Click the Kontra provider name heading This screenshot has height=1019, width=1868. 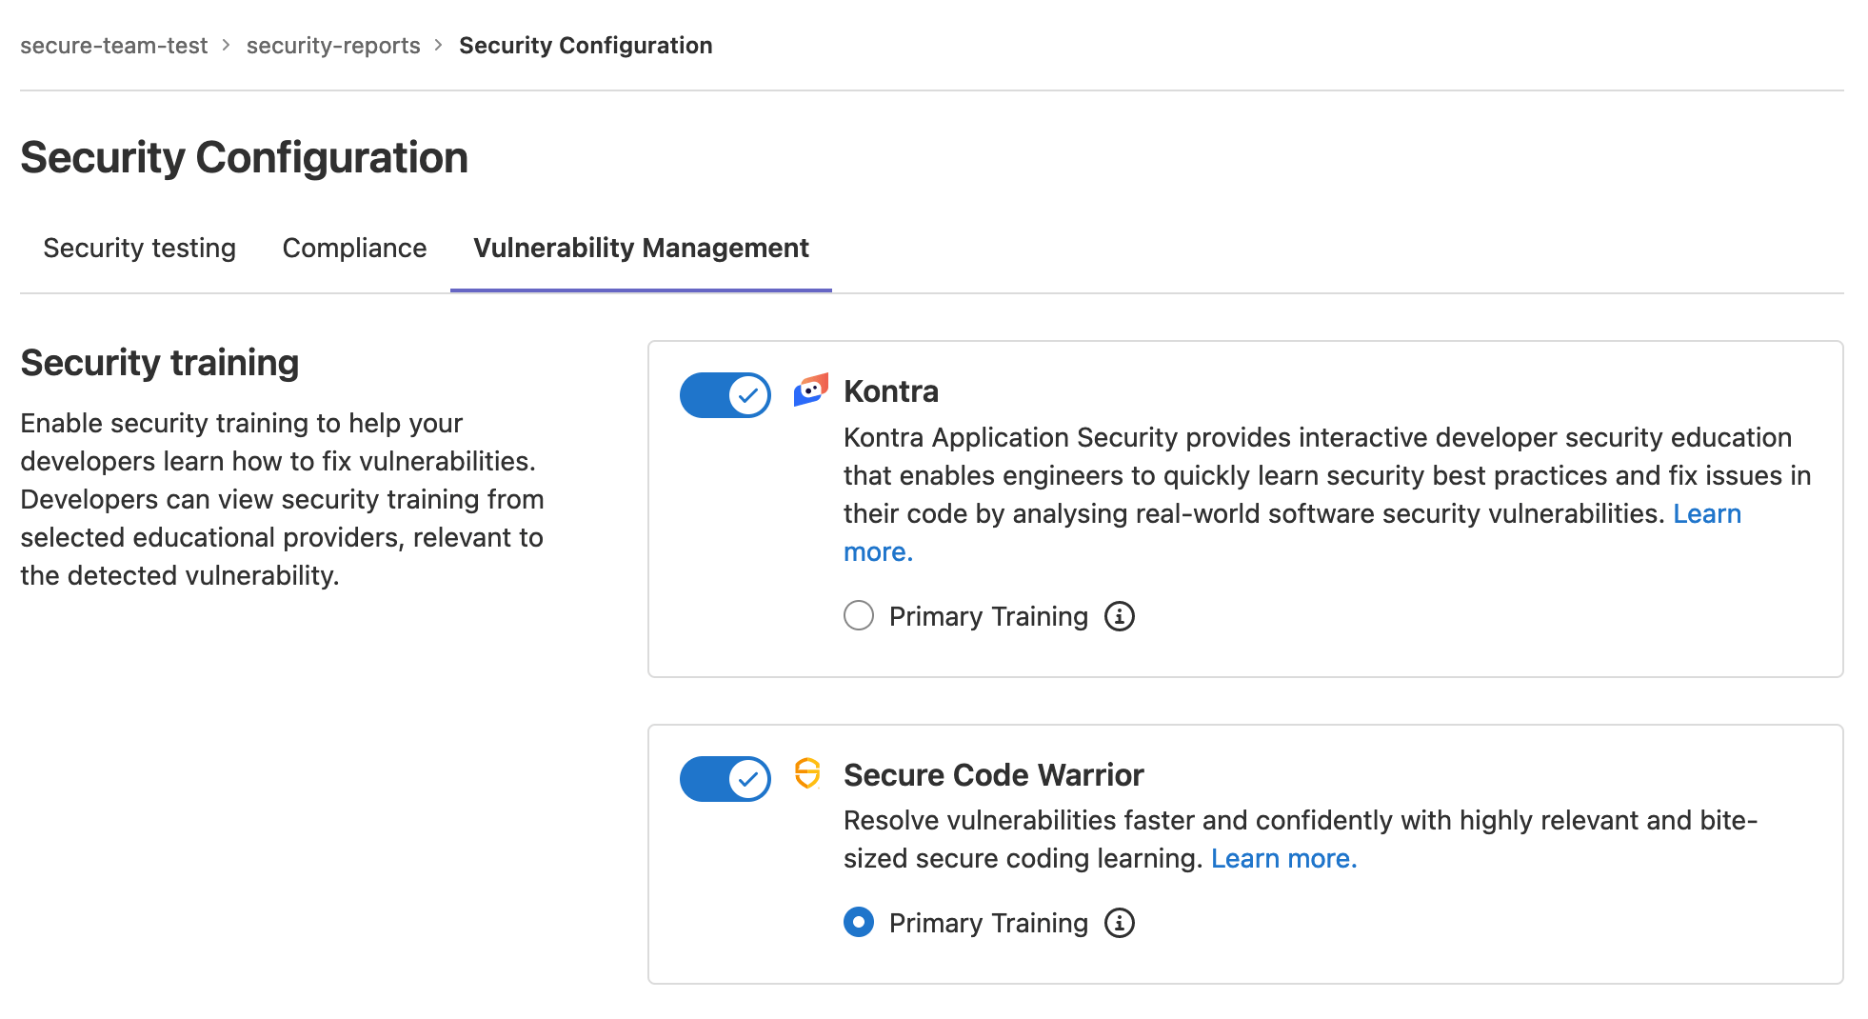click(x=890, y=390)
